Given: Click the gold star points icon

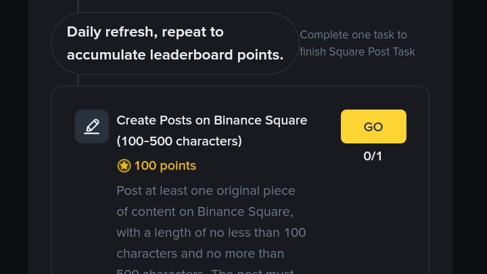Looking at the screenshot, I should [124, 166].
